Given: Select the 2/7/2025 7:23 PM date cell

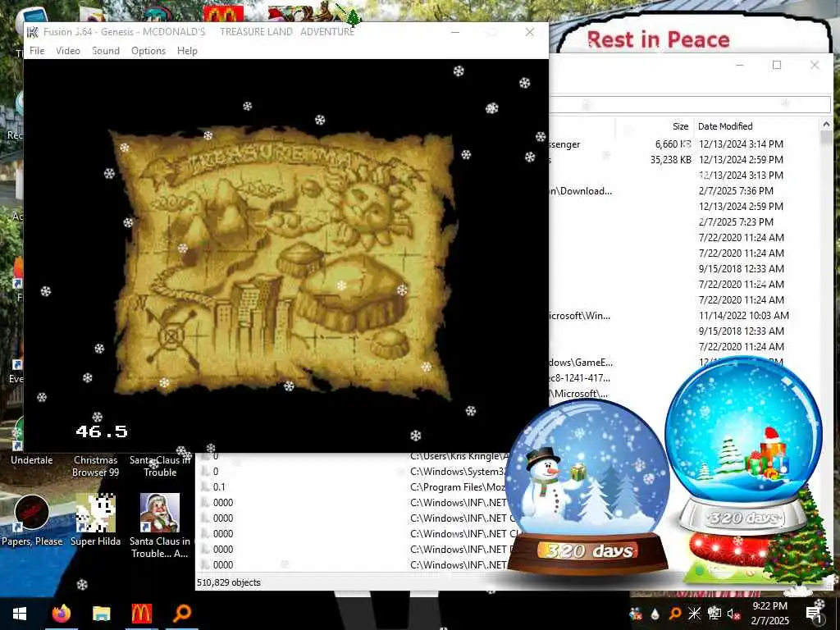Looking at the screenshot, I should click(x=736, y=221).
